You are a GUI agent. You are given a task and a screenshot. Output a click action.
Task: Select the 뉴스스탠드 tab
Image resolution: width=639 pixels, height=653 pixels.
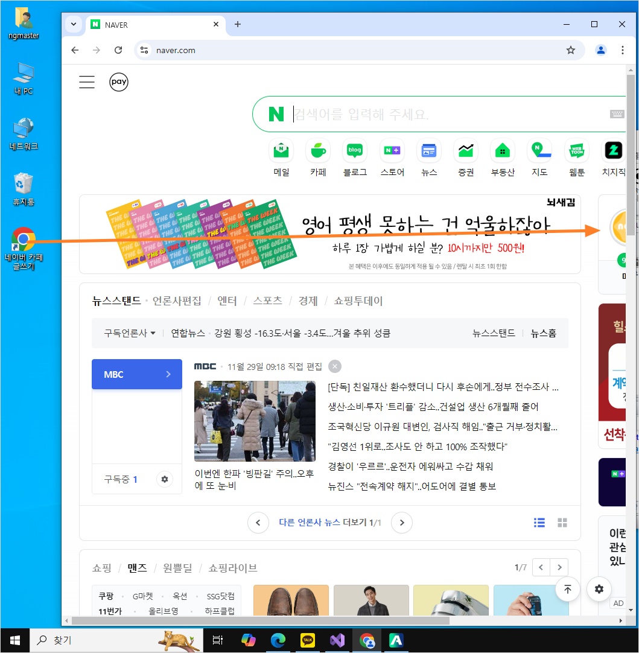pos(116,301)
